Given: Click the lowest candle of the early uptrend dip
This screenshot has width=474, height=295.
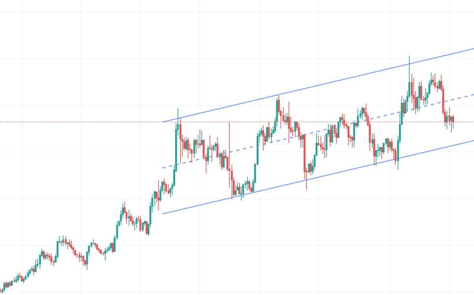Looking at the screenshot, I should pyautogui.click(x=87, y=263).
